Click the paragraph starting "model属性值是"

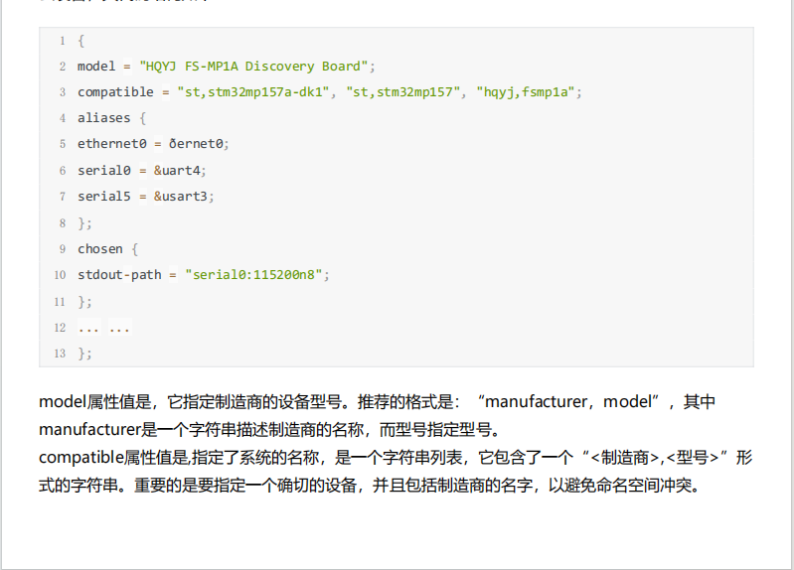click(x=248, y=402)
